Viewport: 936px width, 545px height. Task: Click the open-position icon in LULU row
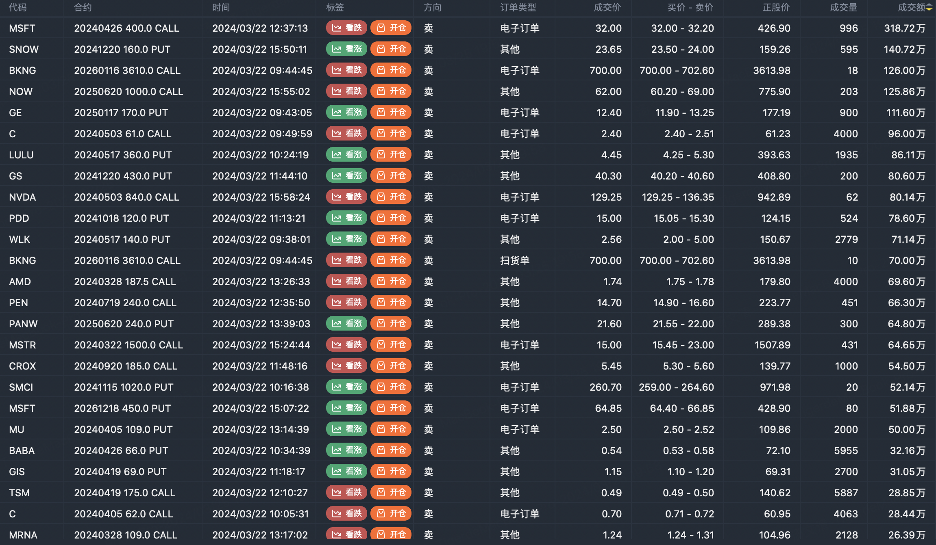click(x=381, y=155)
